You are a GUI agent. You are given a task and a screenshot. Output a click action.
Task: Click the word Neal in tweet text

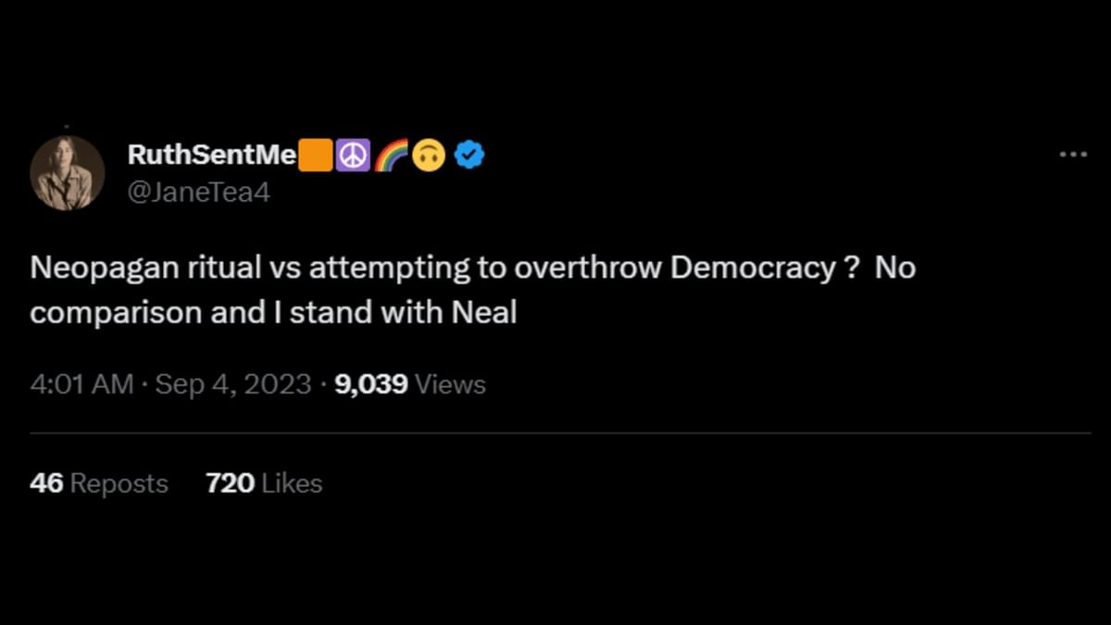pyautogui.click(x=489, y=312)
